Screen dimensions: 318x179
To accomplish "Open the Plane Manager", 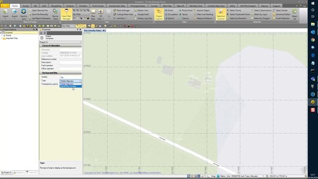I will tap(122, 10).
